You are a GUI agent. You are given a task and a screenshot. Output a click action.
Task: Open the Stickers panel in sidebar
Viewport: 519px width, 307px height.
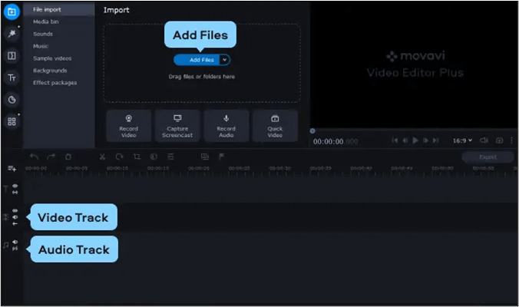pyautogui.click(x=12, y=100)
